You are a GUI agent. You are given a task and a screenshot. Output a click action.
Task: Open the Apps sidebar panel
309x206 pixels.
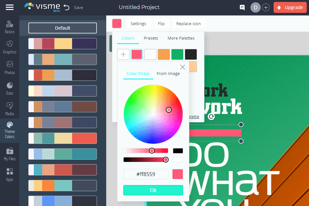click(10, 175)
